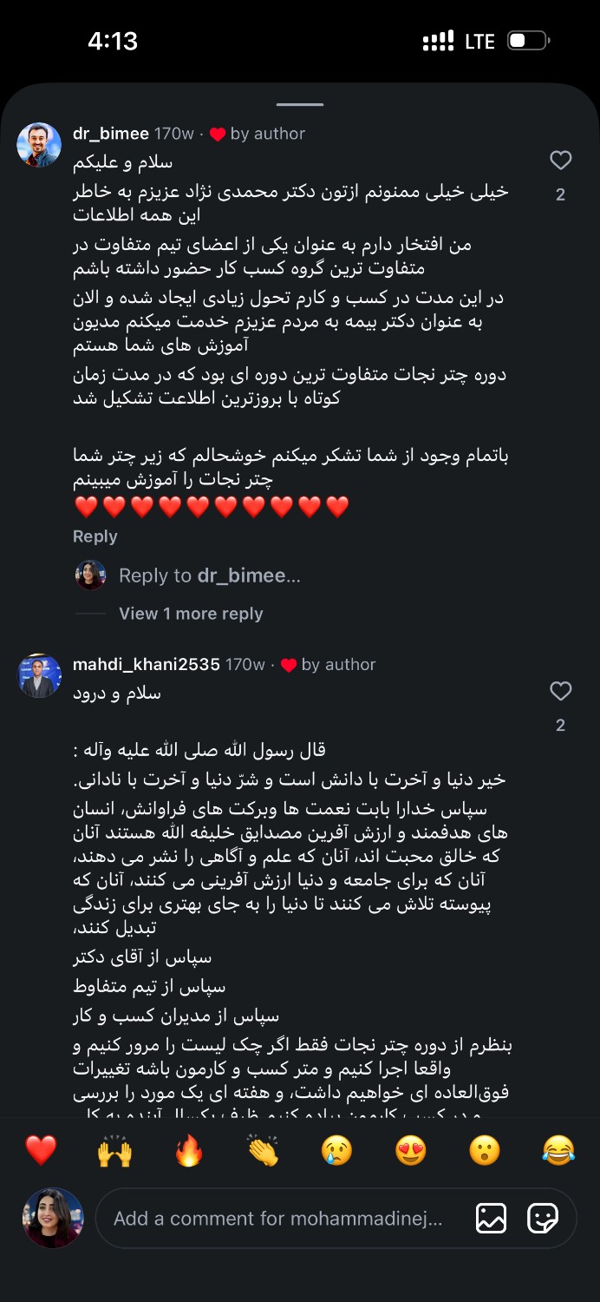This screenshot has width=600, height=1302.
Task: Tap the crying face emoji reaction
Action: click(336, 1150)
